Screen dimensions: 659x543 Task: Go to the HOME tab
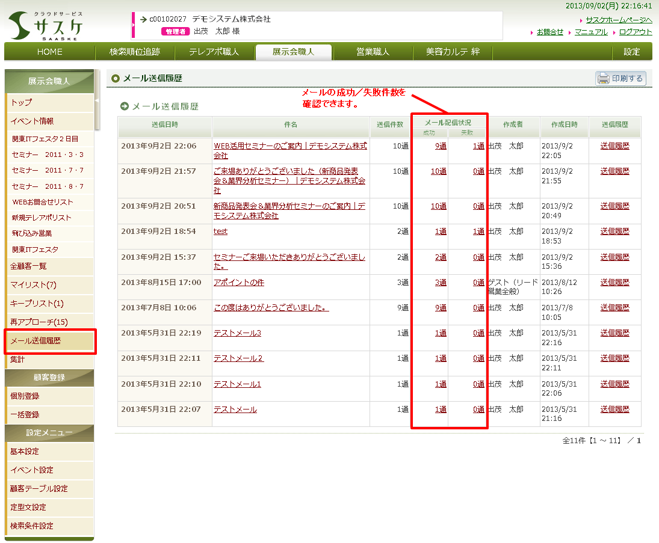[x=49, y=52]
